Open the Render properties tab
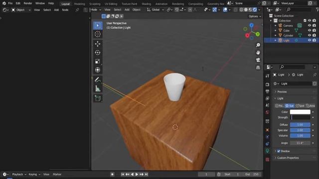Image resolution: width=319 pixels, height=179 pixels. (267, 85)
